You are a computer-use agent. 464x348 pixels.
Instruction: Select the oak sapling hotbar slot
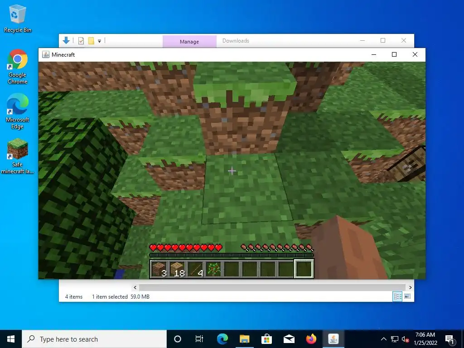[x=214, y=269]
